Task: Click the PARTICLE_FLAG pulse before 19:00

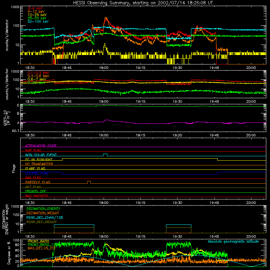Action: (89, 182)
